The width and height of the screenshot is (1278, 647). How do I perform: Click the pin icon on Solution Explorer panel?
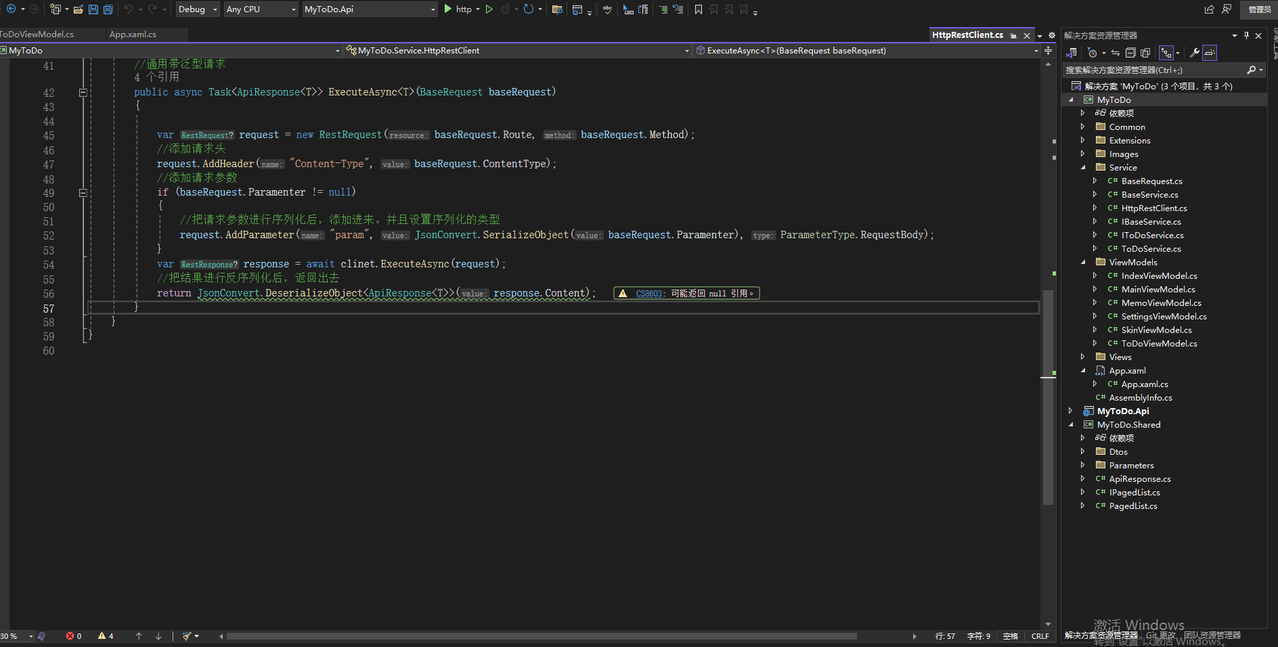1246,35
